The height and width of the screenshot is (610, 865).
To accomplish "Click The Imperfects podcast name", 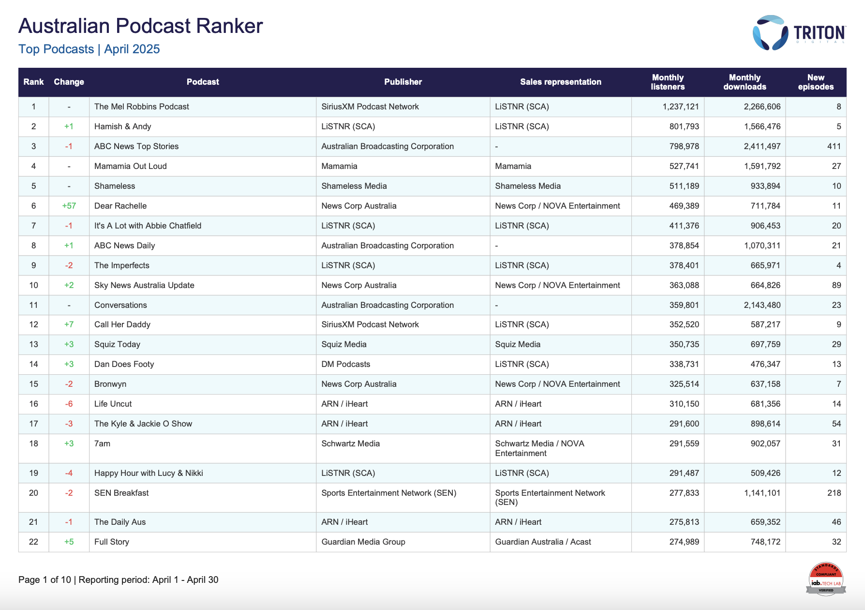I will click(122, 265).
